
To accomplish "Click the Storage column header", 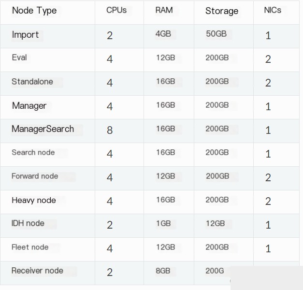I will (x=222, y=11).
